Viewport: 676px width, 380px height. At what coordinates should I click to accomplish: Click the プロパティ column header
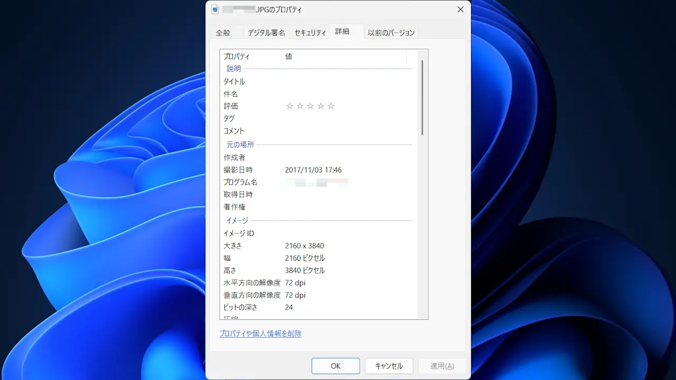coord(251,56)
